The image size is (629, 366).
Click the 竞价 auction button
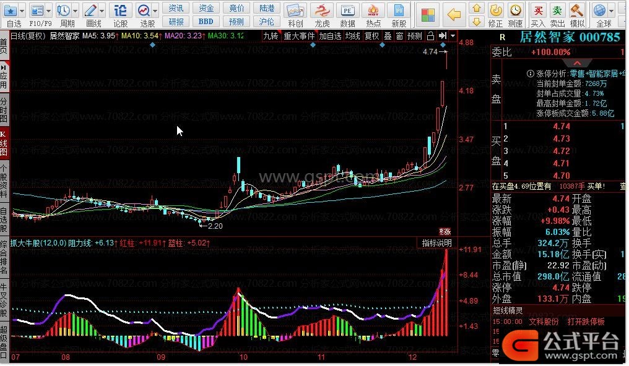click(236, 8)
